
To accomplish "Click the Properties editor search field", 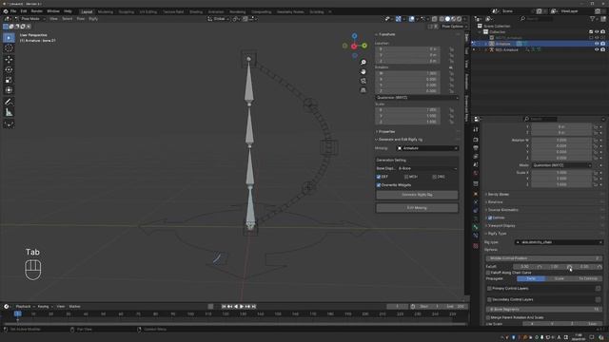I will coord(540,119).
